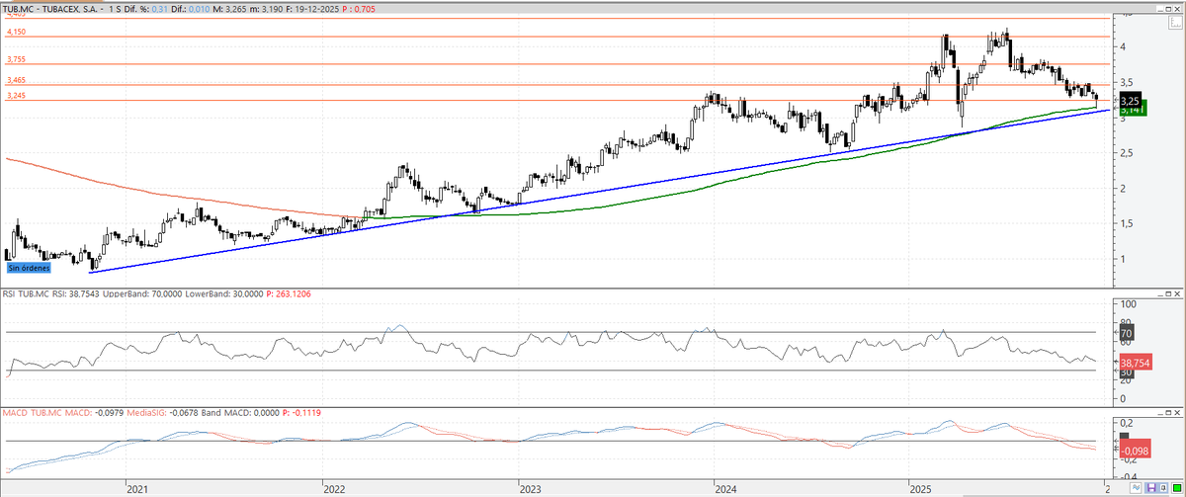
Task: Click the black 3,25 current price tag
Action: tap(1132, 101)
